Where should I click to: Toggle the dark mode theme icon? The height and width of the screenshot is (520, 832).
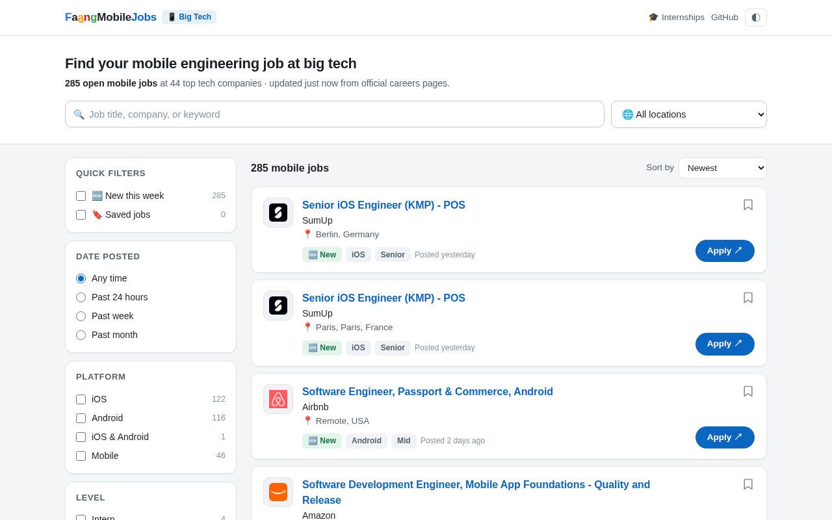755,18
